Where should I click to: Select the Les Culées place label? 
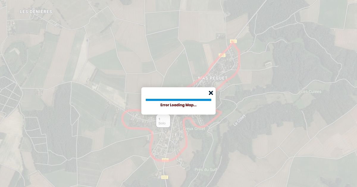[311, 91]
